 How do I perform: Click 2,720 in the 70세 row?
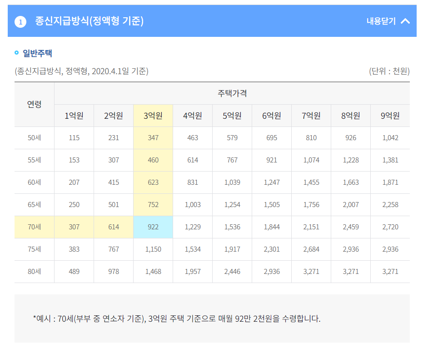390,227
